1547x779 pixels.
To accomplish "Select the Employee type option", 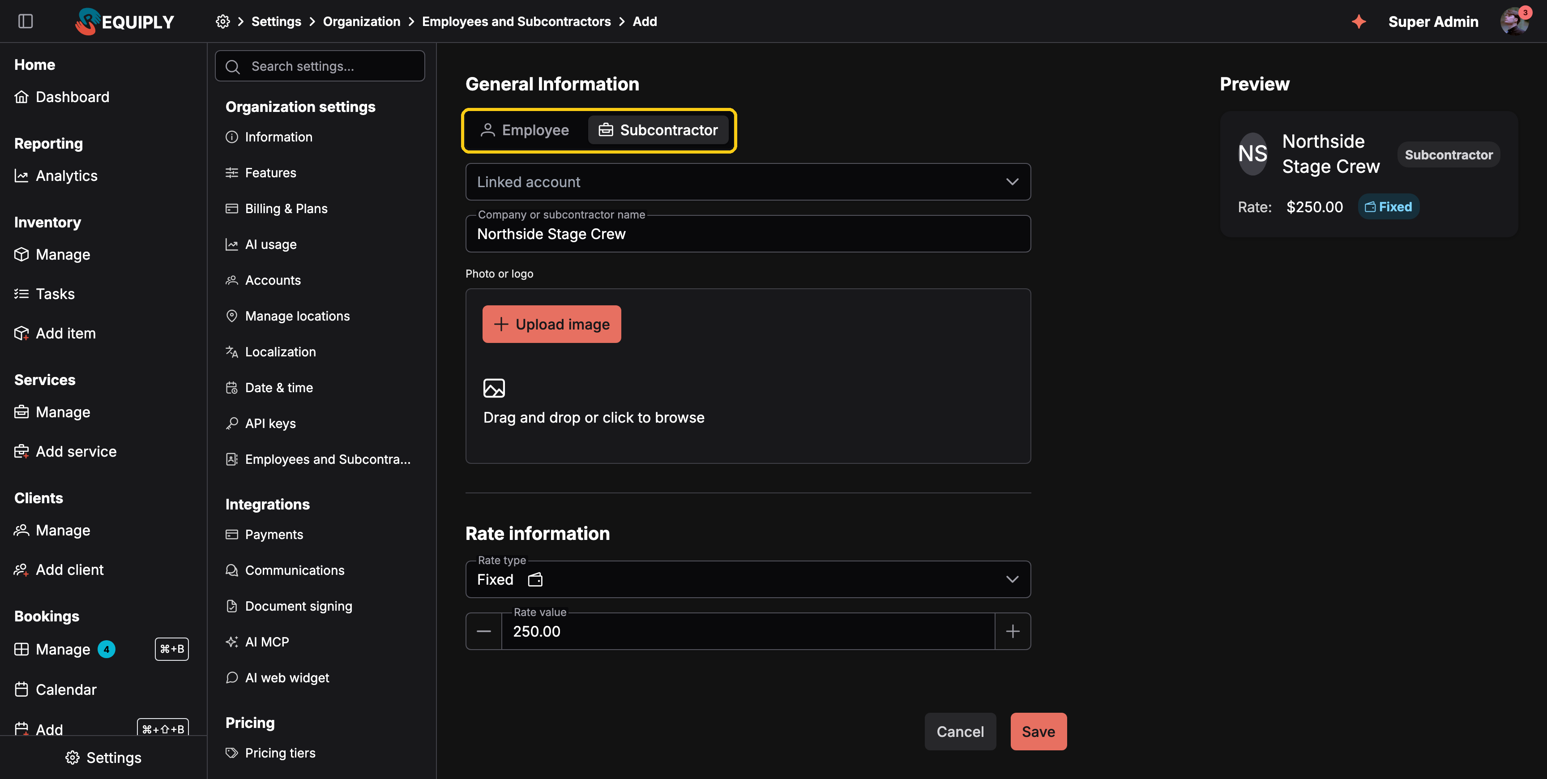I will [525, 130].
